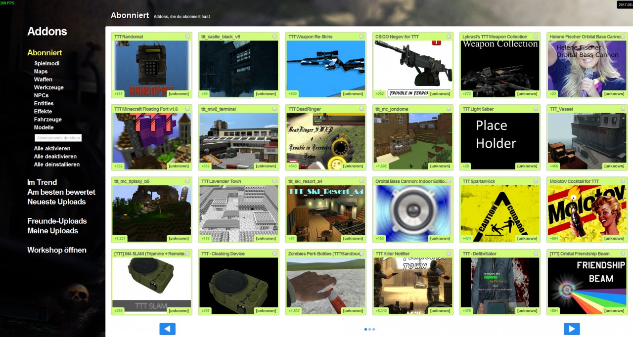Click the ttt_ski_resort_a4 card title
The width and height of the screenshot is (633, 337).
pyautogui.click(x=305, y=181)
